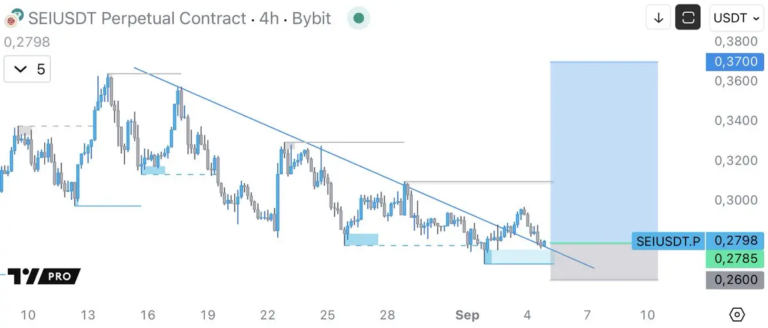The width and height of the screenshot is (768, 328).
Task: Click the 0,2600 stop-loss price label
Action: [735, 279]
